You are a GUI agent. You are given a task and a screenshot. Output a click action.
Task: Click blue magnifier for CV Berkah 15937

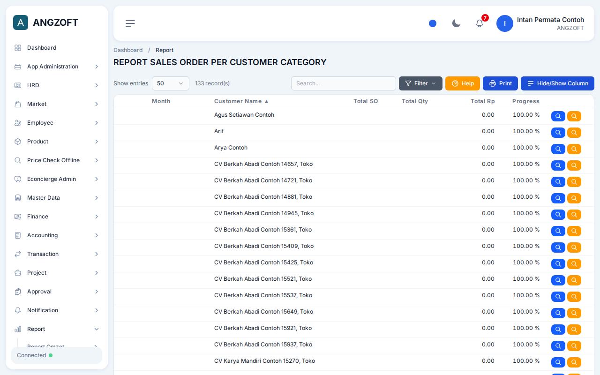pyautogui.click(x=558, y=346)
